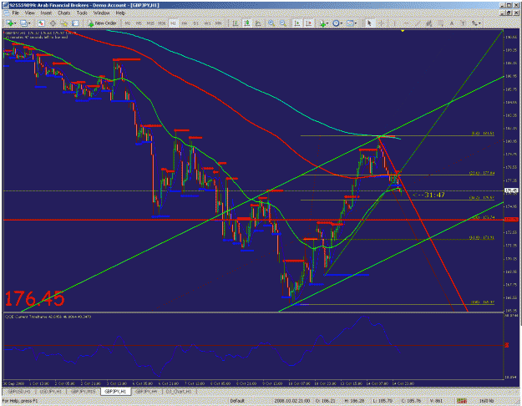Viewport: 522px width, 406px height.
Task: Select the Fibonacci Retracement tool
Action: (440, 23)
